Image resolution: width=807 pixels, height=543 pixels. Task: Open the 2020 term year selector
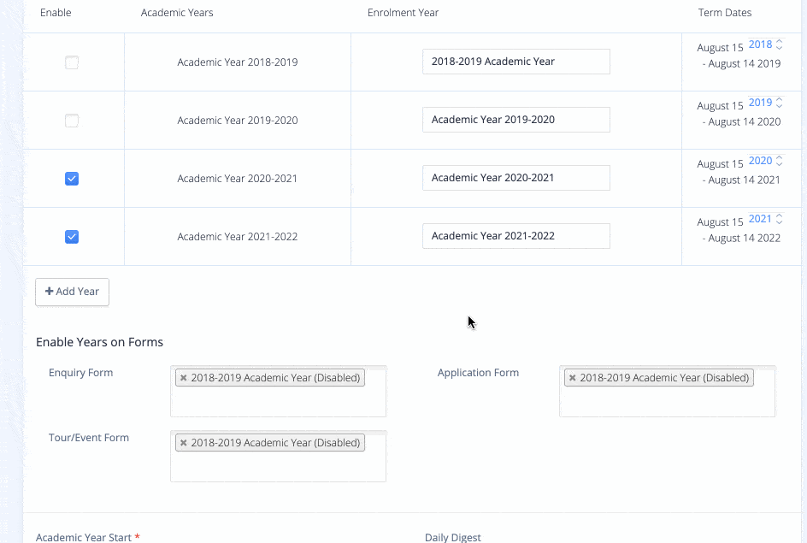coord(765,161)
